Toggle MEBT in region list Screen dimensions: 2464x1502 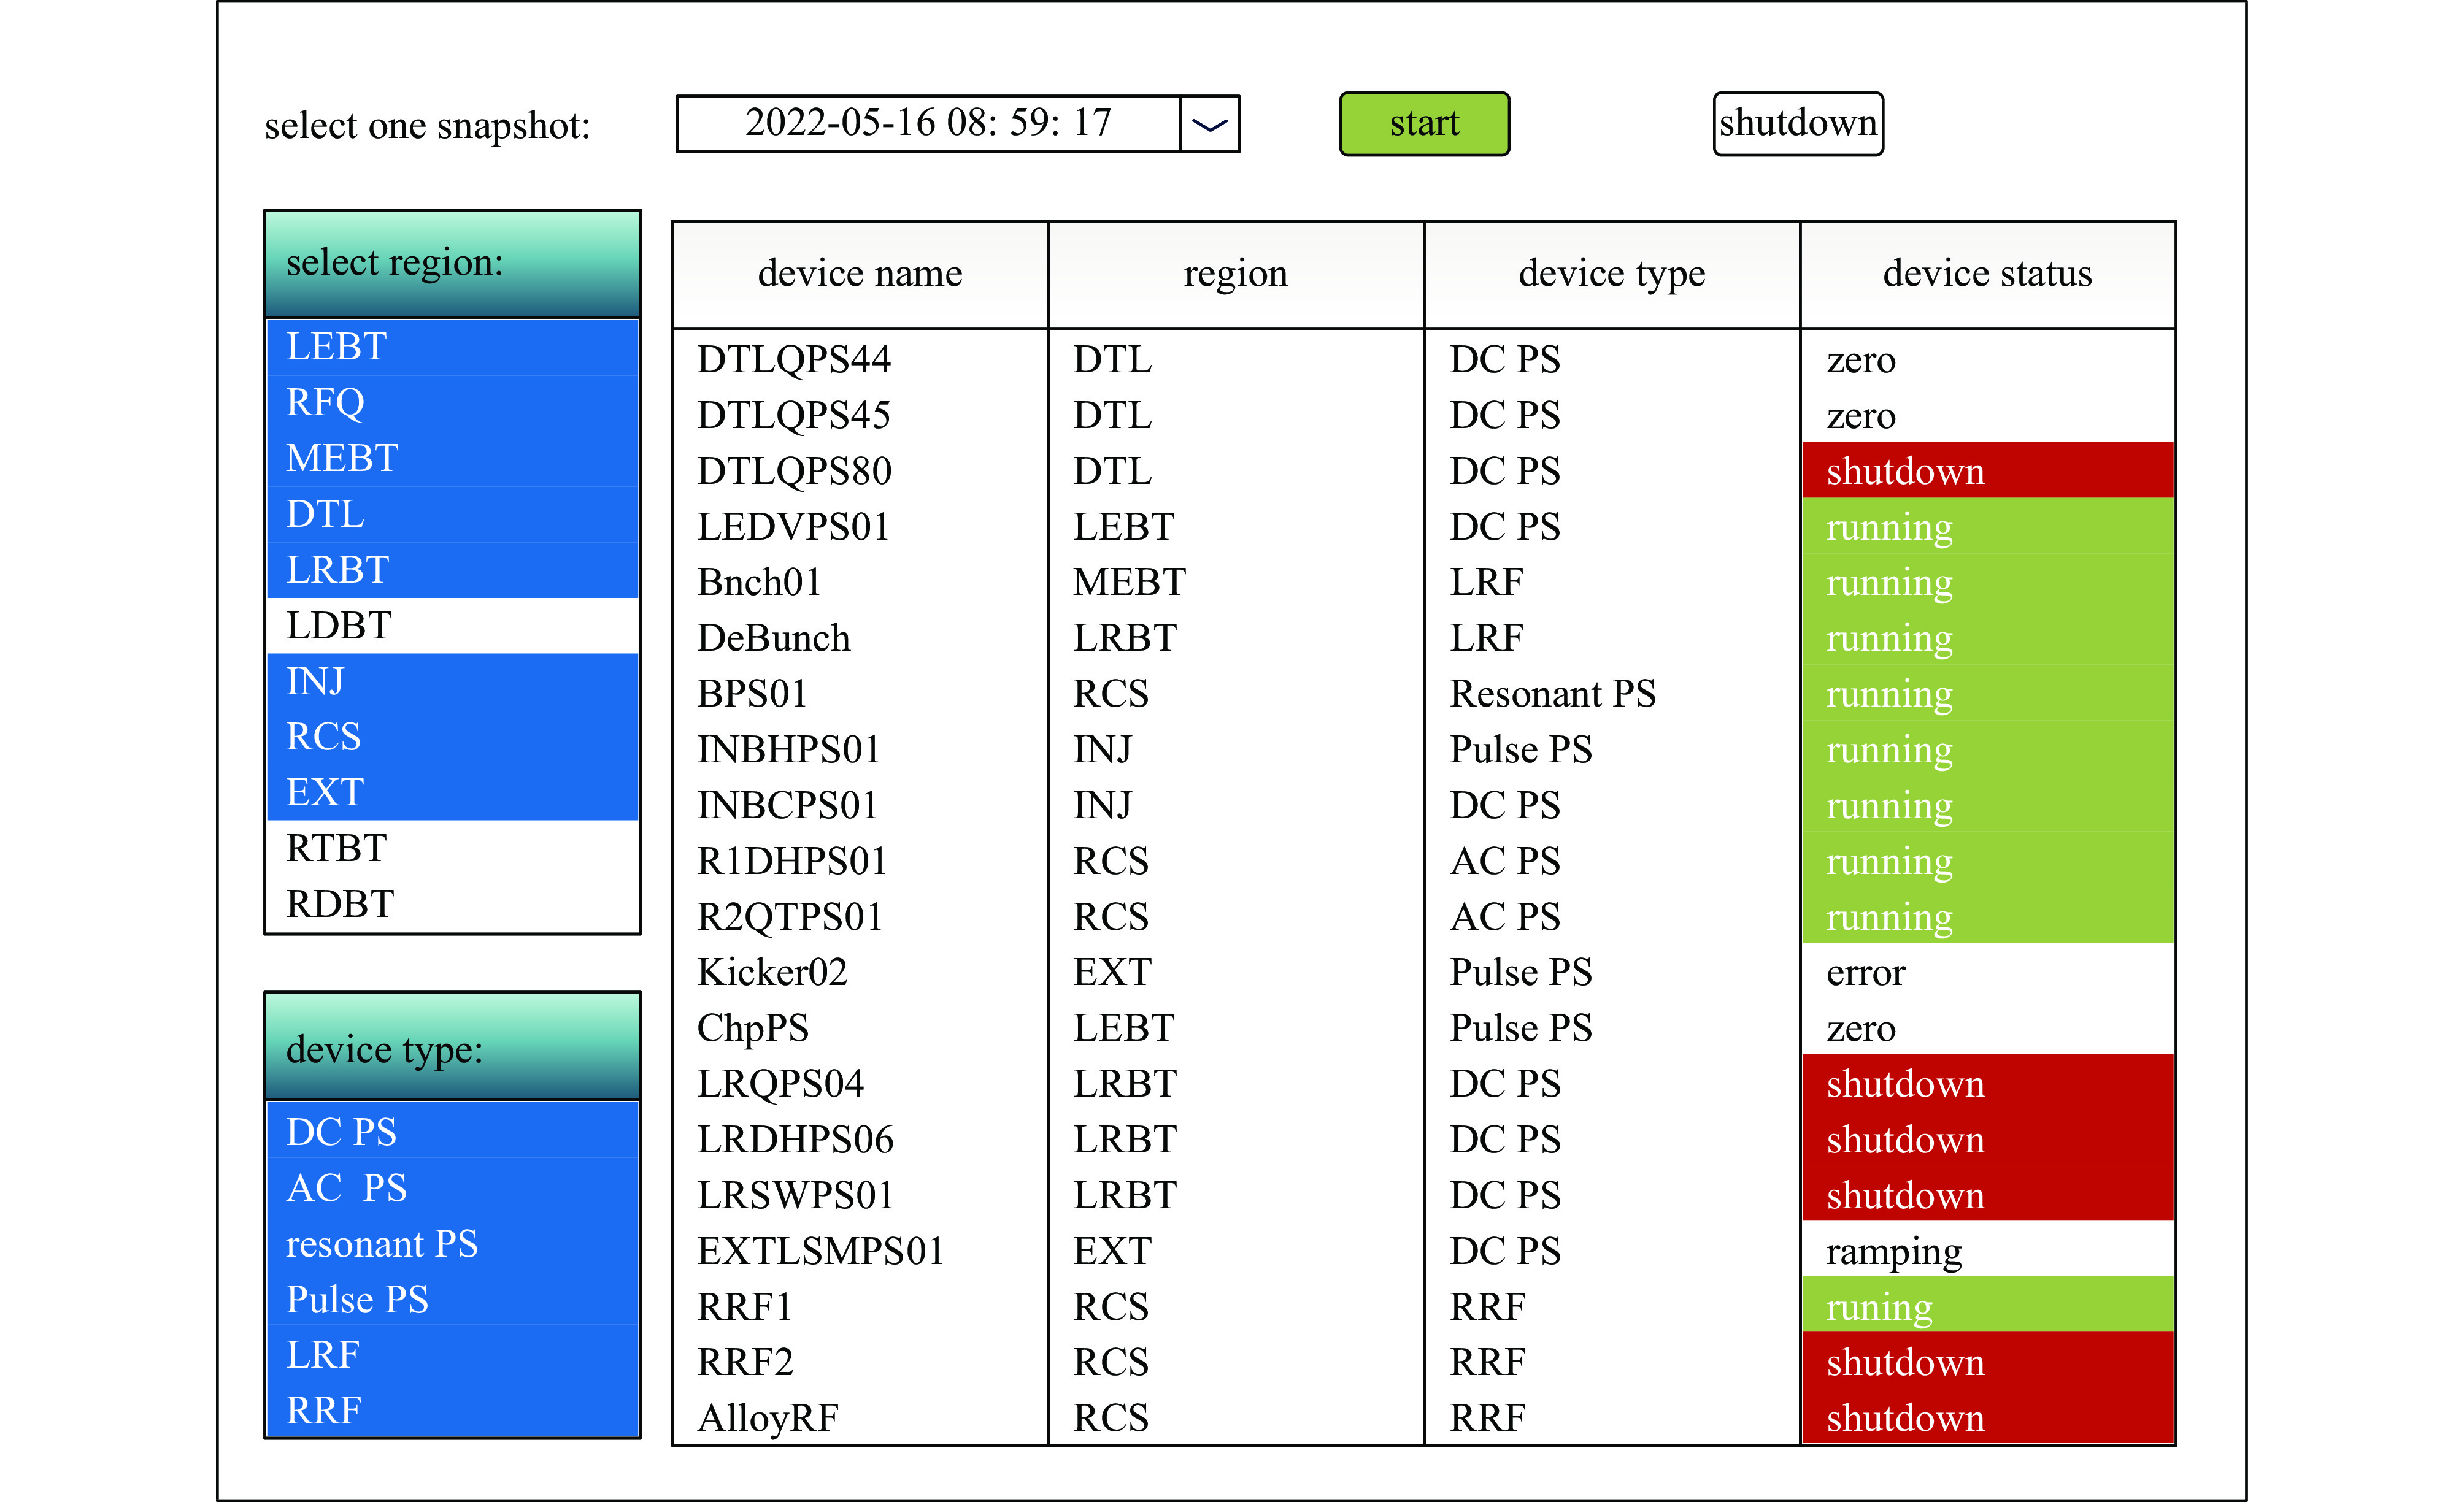pos(452,459)
